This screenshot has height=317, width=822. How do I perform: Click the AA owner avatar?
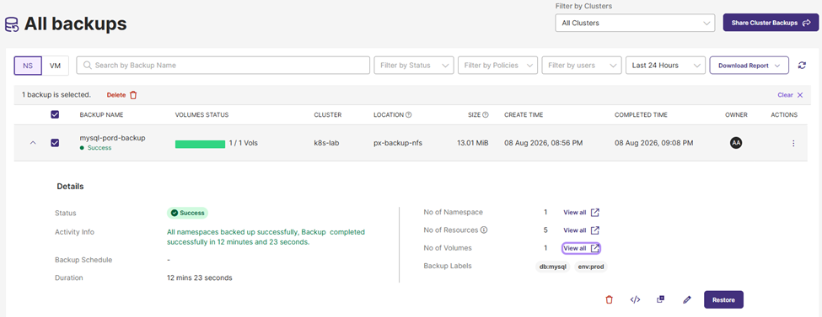736,143
